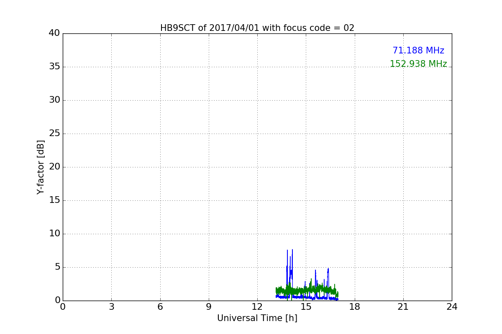Select the blue '71.188 MHz' legend label
This screenshot has height=334, width=502.
click(x=418, y=51)
